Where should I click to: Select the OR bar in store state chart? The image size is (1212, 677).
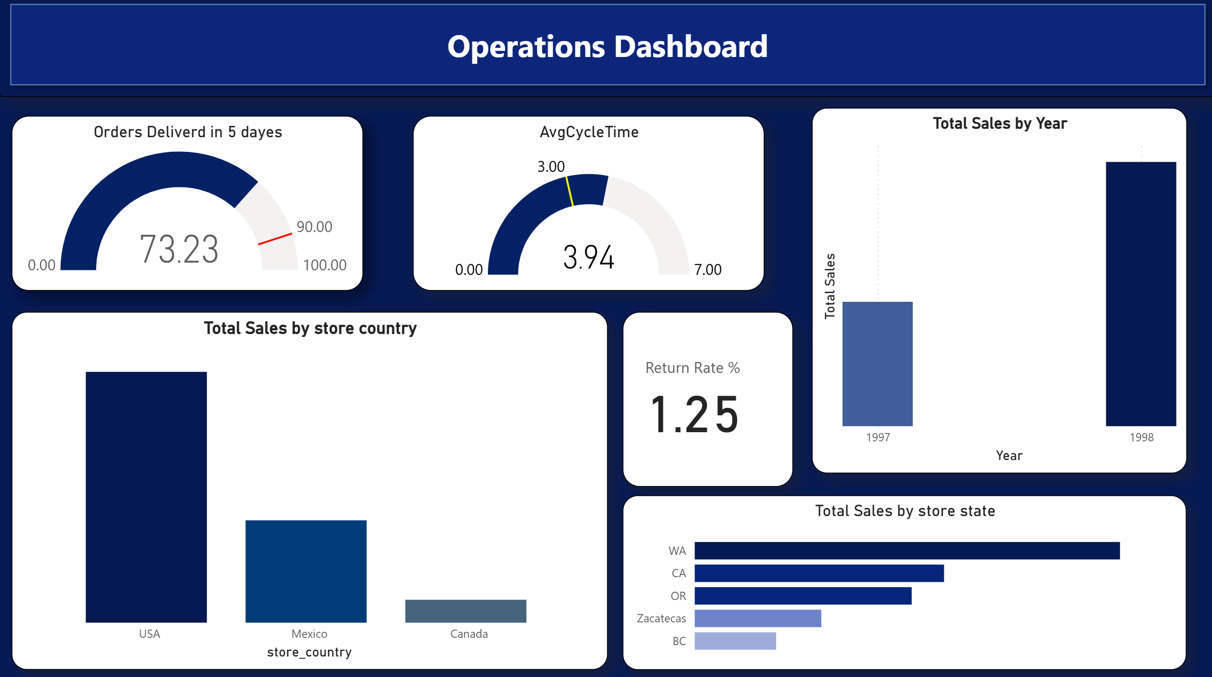pyautogui.click(x=803, y=595)
